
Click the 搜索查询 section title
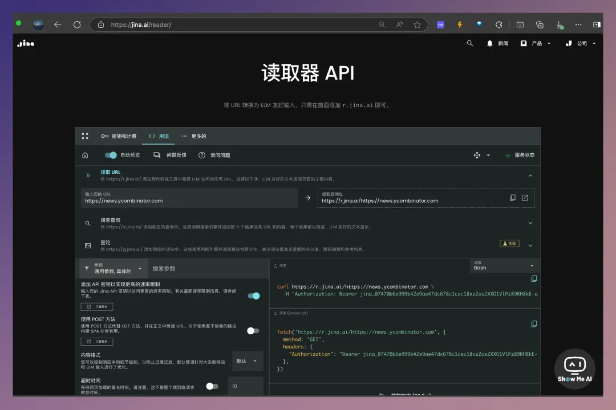coord(111,220)
